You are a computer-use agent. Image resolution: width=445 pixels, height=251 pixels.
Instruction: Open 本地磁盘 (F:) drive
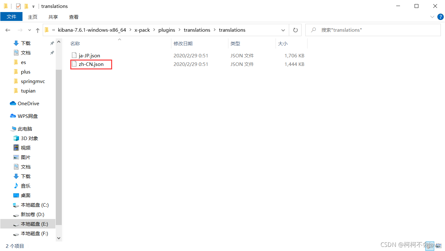[35, 233]
